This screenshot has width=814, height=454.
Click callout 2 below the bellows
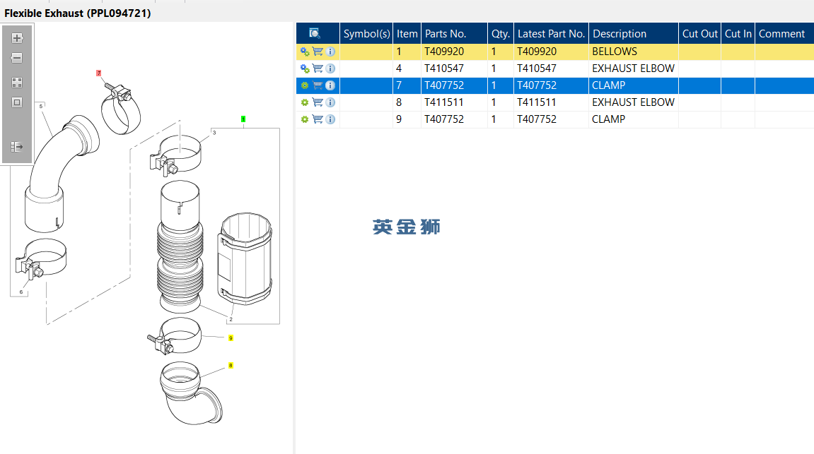coord(231,319)
